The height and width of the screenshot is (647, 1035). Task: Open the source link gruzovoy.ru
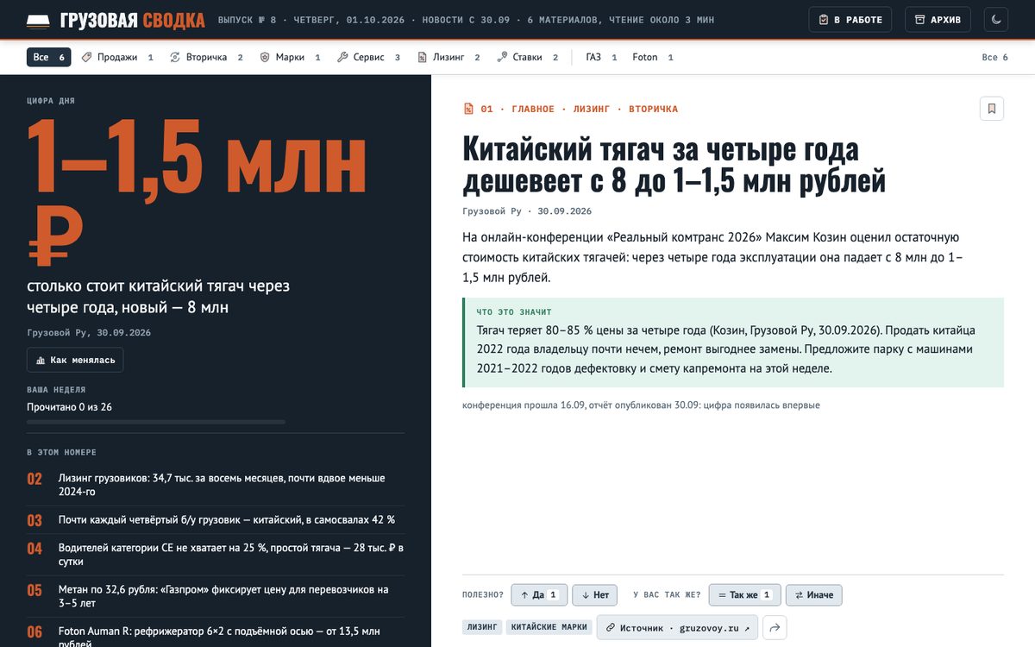(x=677, y=627)
